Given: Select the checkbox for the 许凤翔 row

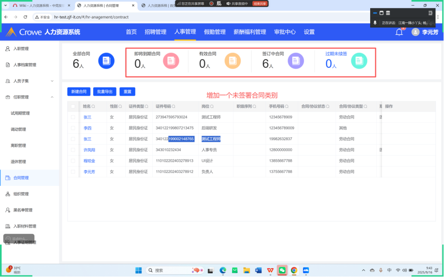Looking at the screenshot, I should coord(73,150).
